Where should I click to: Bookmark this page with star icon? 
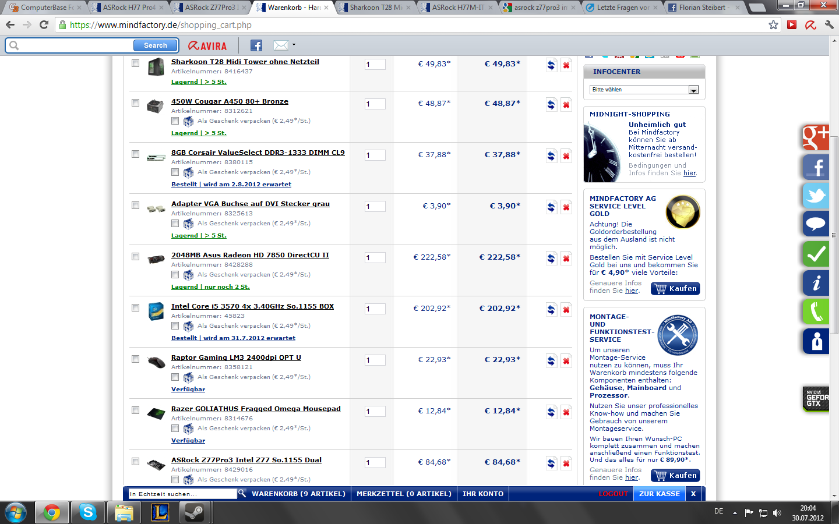(773, 24)
